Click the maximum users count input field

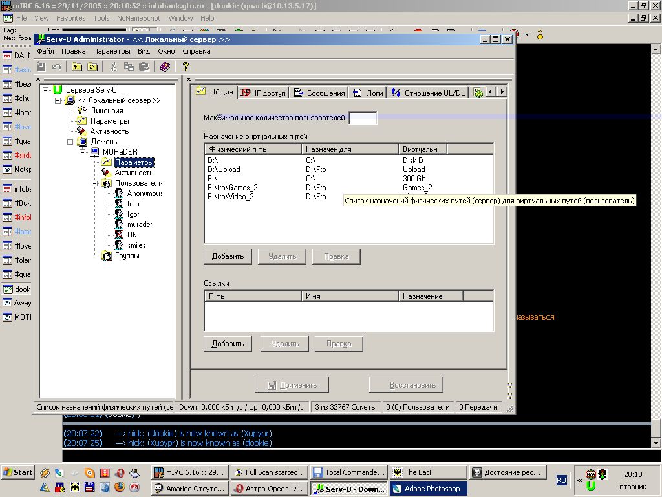(x=363, y=118)
